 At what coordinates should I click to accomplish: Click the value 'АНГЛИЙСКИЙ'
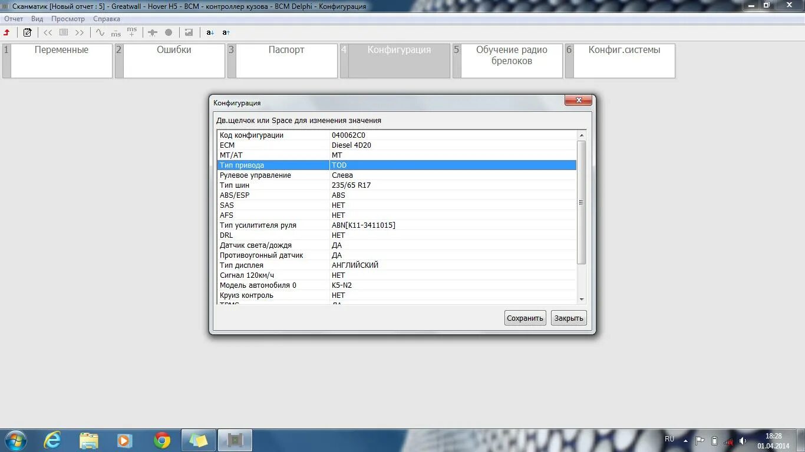[355, 265]
